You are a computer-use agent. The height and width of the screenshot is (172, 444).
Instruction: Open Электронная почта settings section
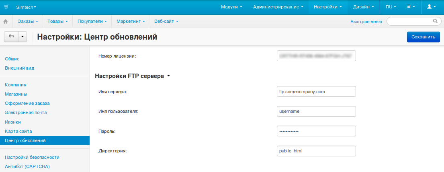(x=26, y=112)
